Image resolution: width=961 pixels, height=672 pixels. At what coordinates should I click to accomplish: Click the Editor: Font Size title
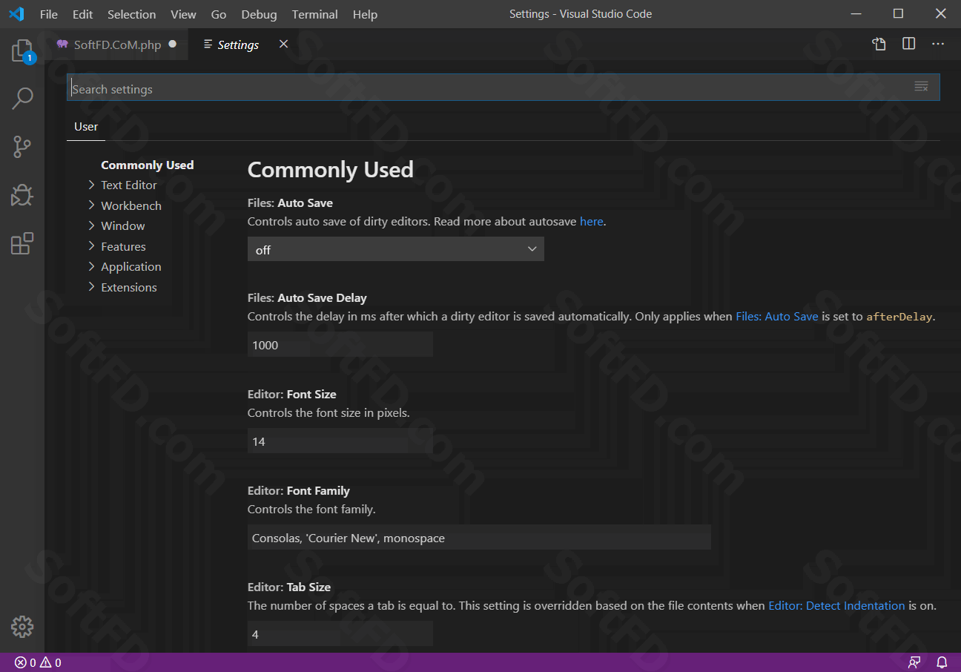(x=291, y=394)
